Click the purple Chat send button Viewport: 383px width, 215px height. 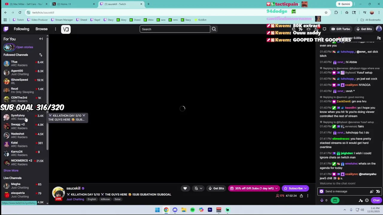pos(376,200)
